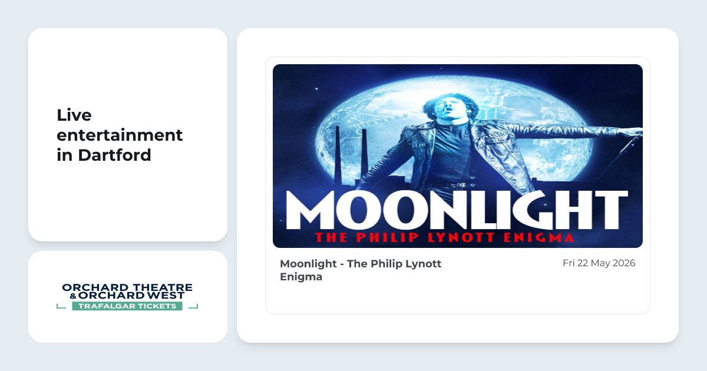This screenshot has width=707, height=371.
Task: Click the word 'Live' in the heading
Action: [74, 115]
